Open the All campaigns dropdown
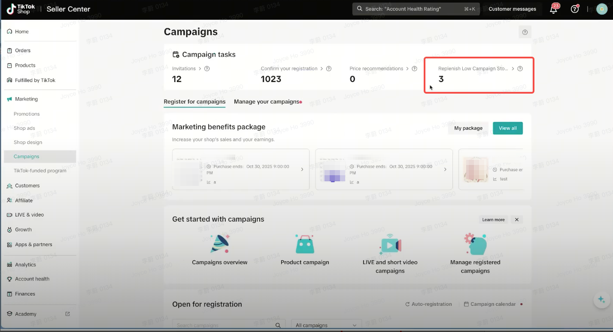The height and width of the screenshot is (332, 613). pyautogui.click(x=326, y=325)
